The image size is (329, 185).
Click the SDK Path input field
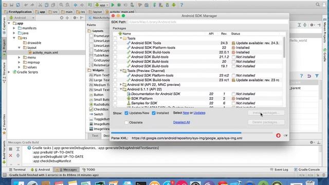point(208,22)
